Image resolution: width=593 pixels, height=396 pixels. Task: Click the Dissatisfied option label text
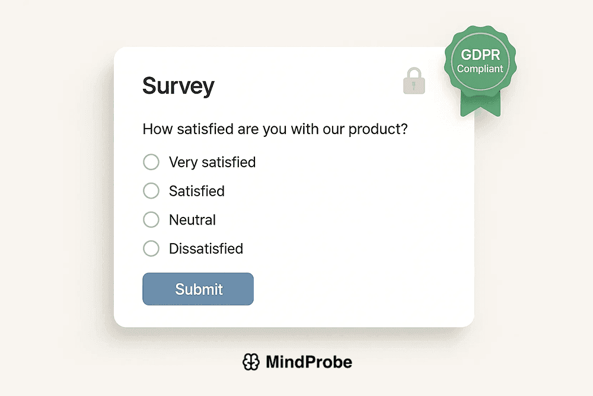tap(206, 248)
